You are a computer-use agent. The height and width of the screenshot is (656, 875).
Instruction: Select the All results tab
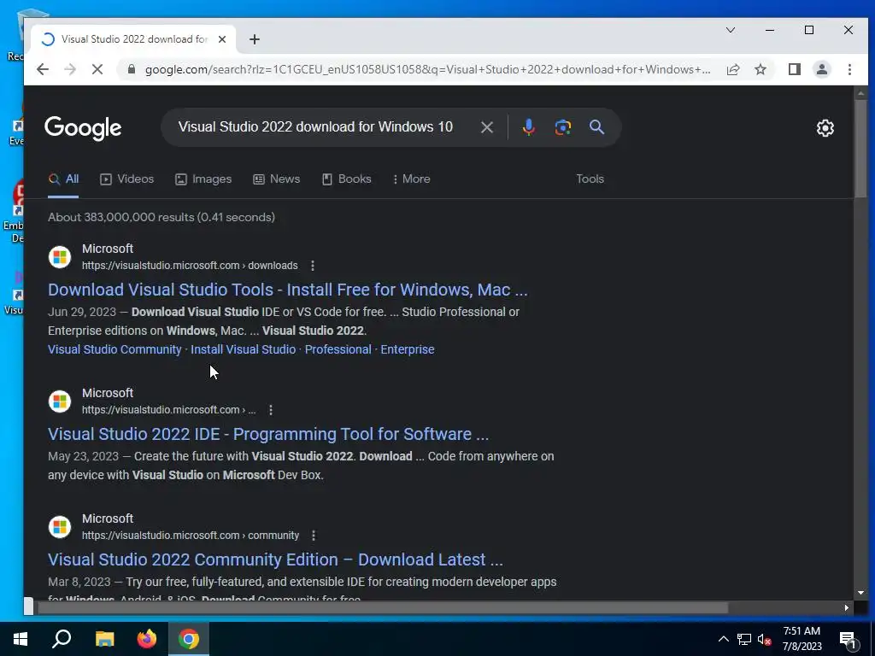pyautogui.click(x=63, y=179)
